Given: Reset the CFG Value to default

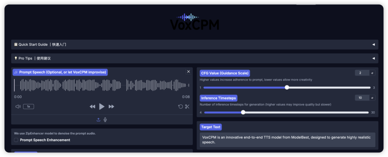Looking at the screenshot, I should (x=372, y=73).
